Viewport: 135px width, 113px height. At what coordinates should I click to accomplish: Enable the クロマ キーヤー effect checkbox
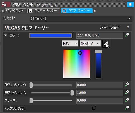(64, 11)
